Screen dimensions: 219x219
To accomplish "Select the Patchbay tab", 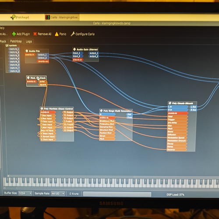I will (16, 41).
